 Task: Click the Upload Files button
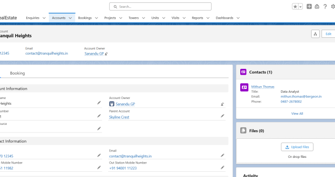[297, 147]
